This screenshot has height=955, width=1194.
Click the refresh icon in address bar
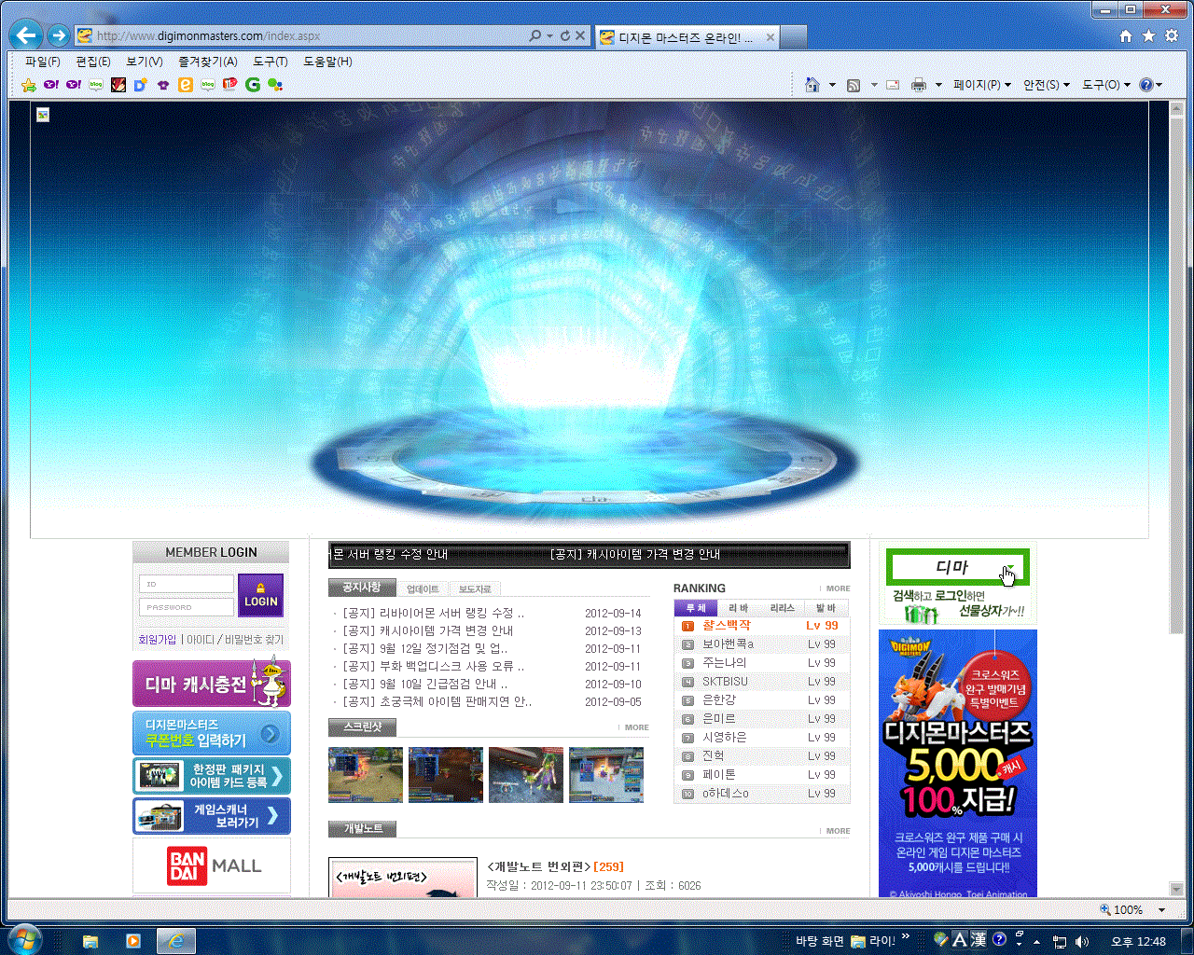(x=564, y=35)
